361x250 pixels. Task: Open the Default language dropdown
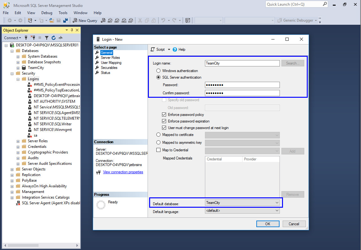277,211
